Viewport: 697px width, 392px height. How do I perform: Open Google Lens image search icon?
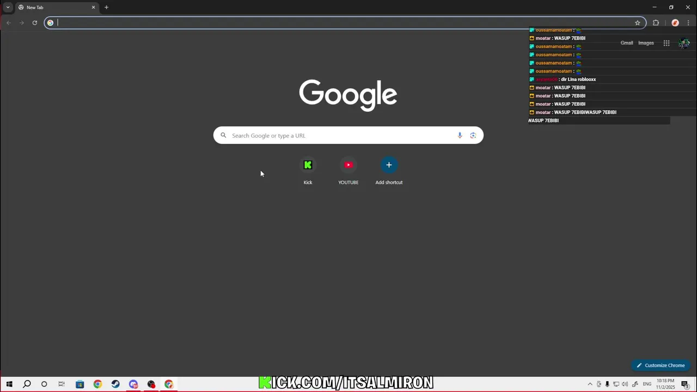[473, 136]
